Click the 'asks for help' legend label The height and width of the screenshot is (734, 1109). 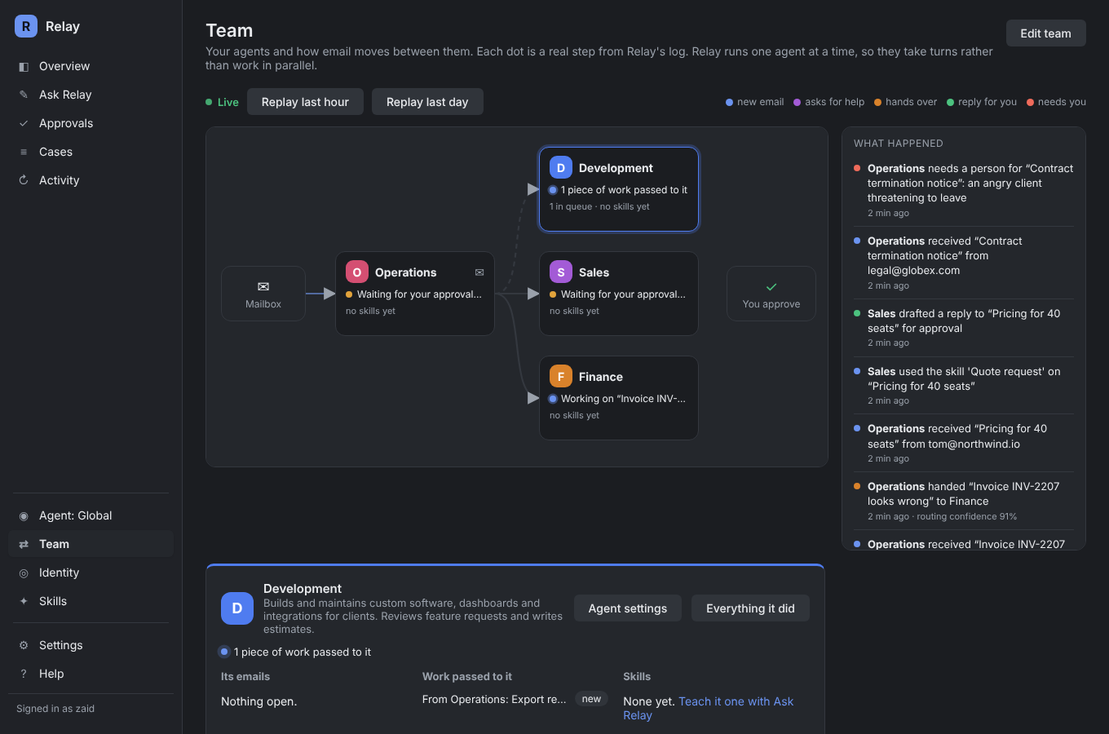(834, 102)
